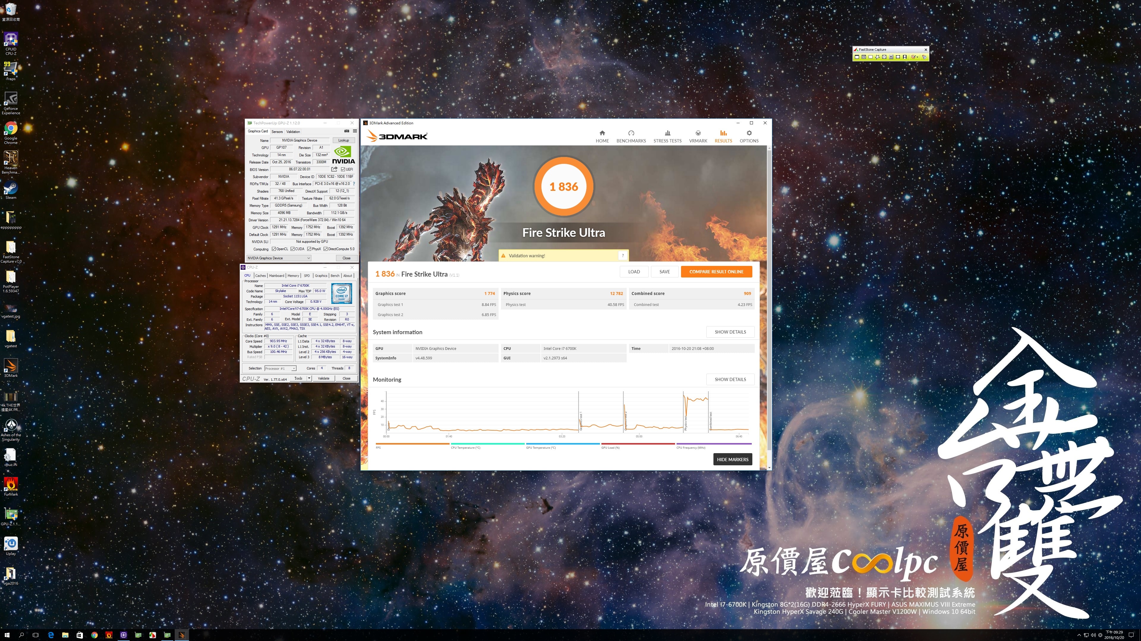Click FastStone capture active window icon
Viewport: 1141px width, 641px height.
(857, 57)
